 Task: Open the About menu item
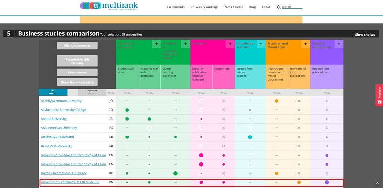point(266,7)
